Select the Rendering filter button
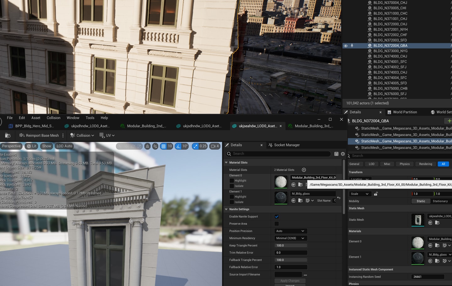 (426, 164)
